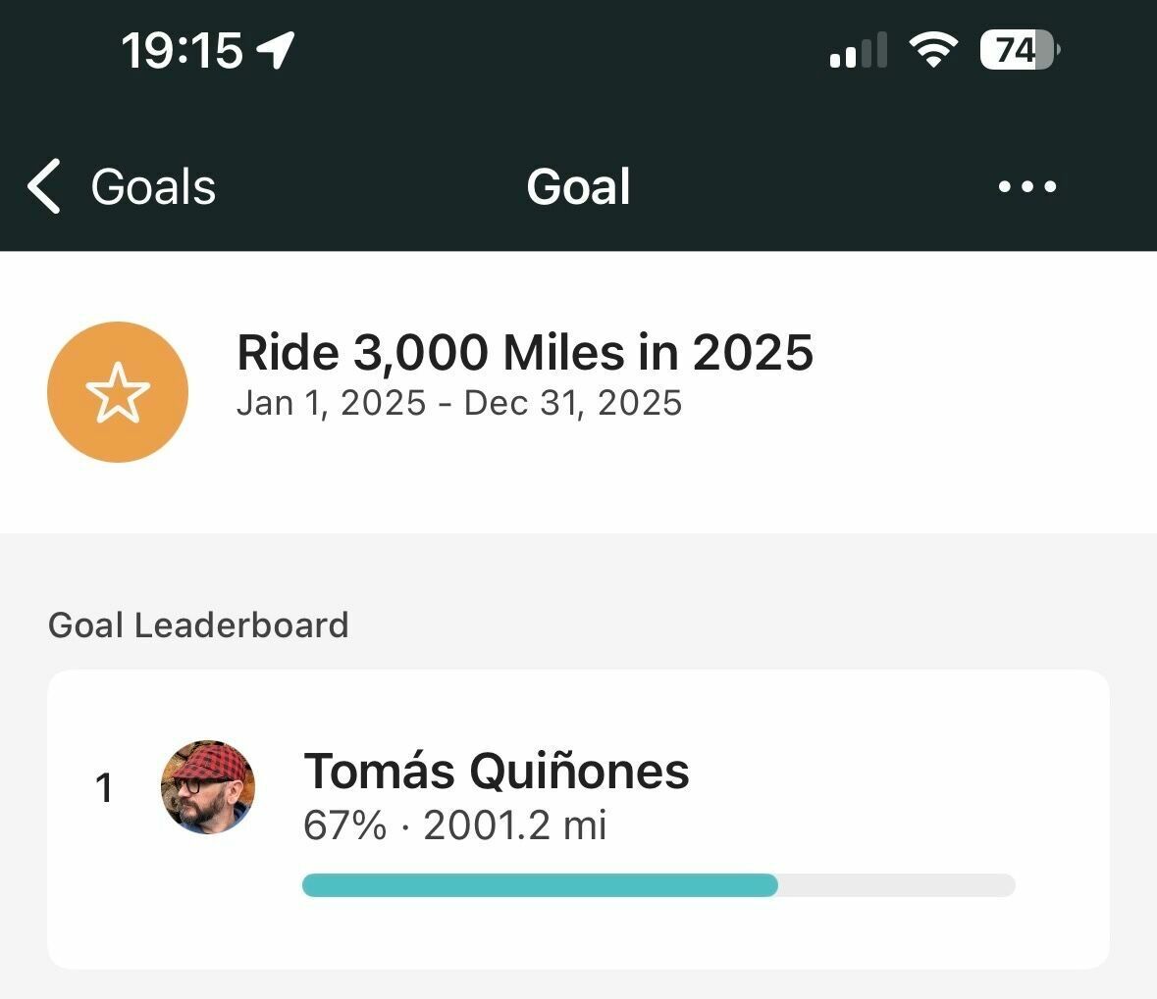The height and width of the screenshot is (999, 1157).
Task: Go back to the Goals list
Action: pyautogui.click(x=153, y=186)
